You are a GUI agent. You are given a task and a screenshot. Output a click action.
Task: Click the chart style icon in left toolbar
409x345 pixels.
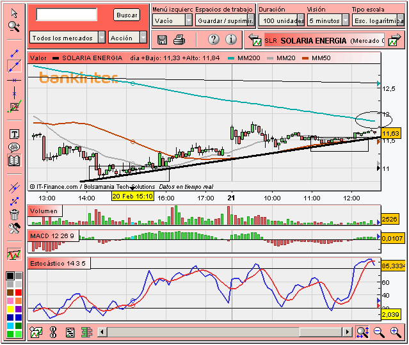tap(14, 254)
